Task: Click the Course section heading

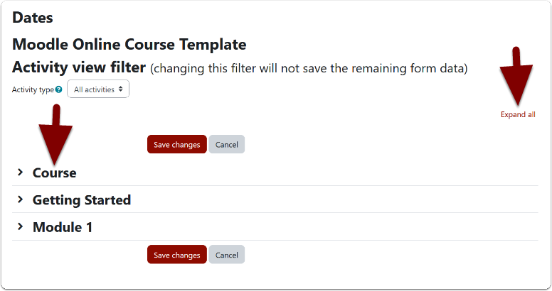Action: [54, 172]
